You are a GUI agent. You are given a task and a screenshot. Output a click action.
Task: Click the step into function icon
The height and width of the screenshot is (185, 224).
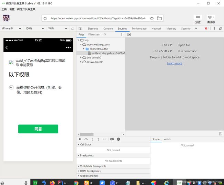tap(92, 139)
